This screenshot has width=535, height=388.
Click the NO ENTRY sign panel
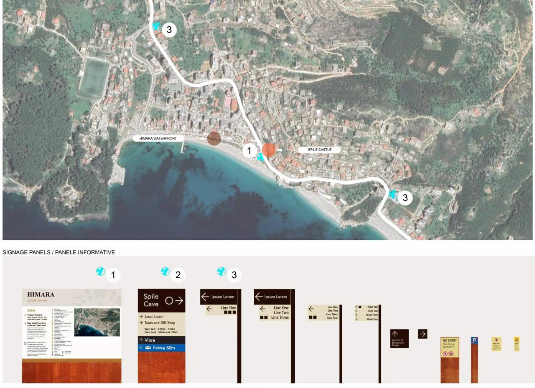pos(449,347)
